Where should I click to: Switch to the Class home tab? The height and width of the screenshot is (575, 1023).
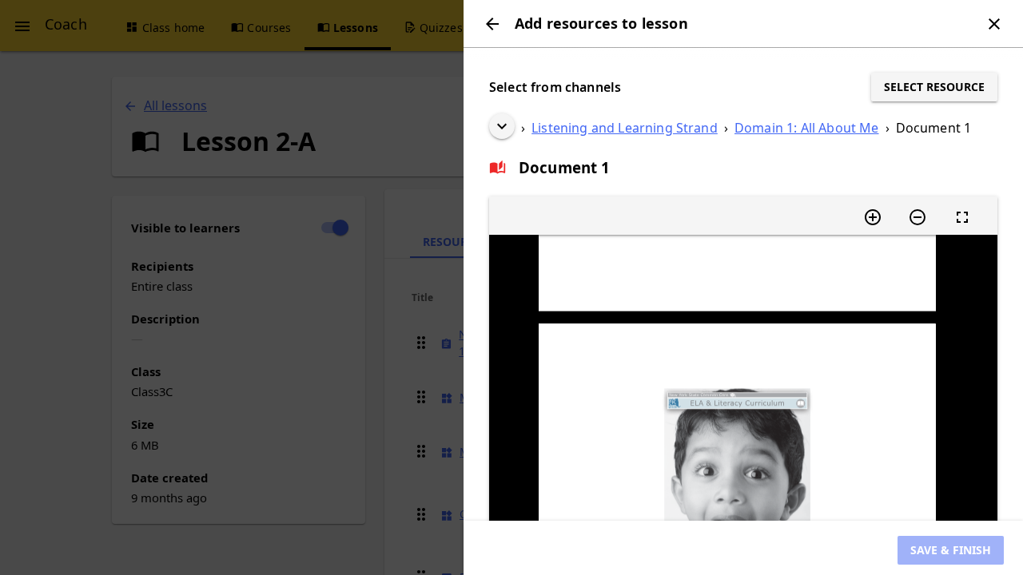coord(165,28)
